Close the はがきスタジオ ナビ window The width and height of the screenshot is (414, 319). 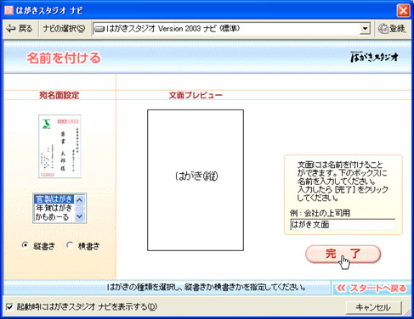[x=403, y=11]
